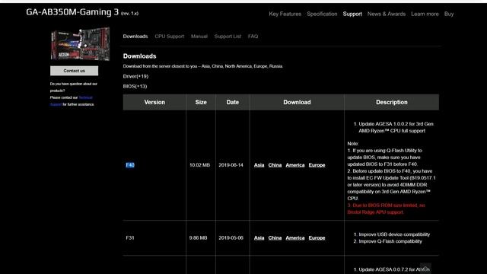Viewport: 487px width, 274px height.
Task: Click the Description column header
Action: point(392,102)
